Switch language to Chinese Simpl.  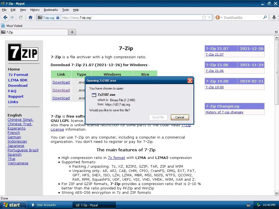pos(20,120)
